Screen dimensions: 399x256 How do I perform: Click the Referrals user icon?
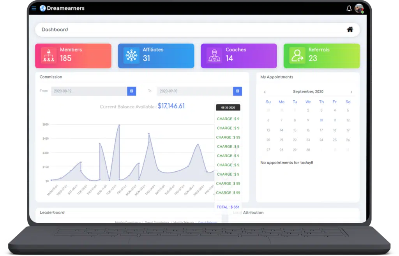[297, 55]
